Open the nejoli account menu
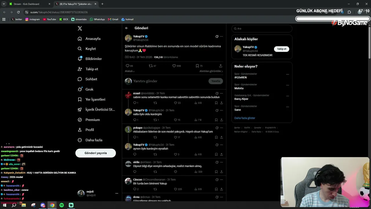 coord(98,193)
